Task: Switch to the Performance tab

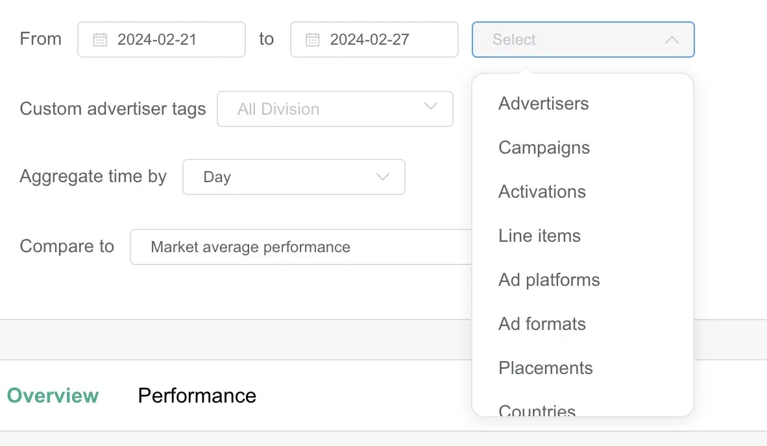Action: pos(197,395)
